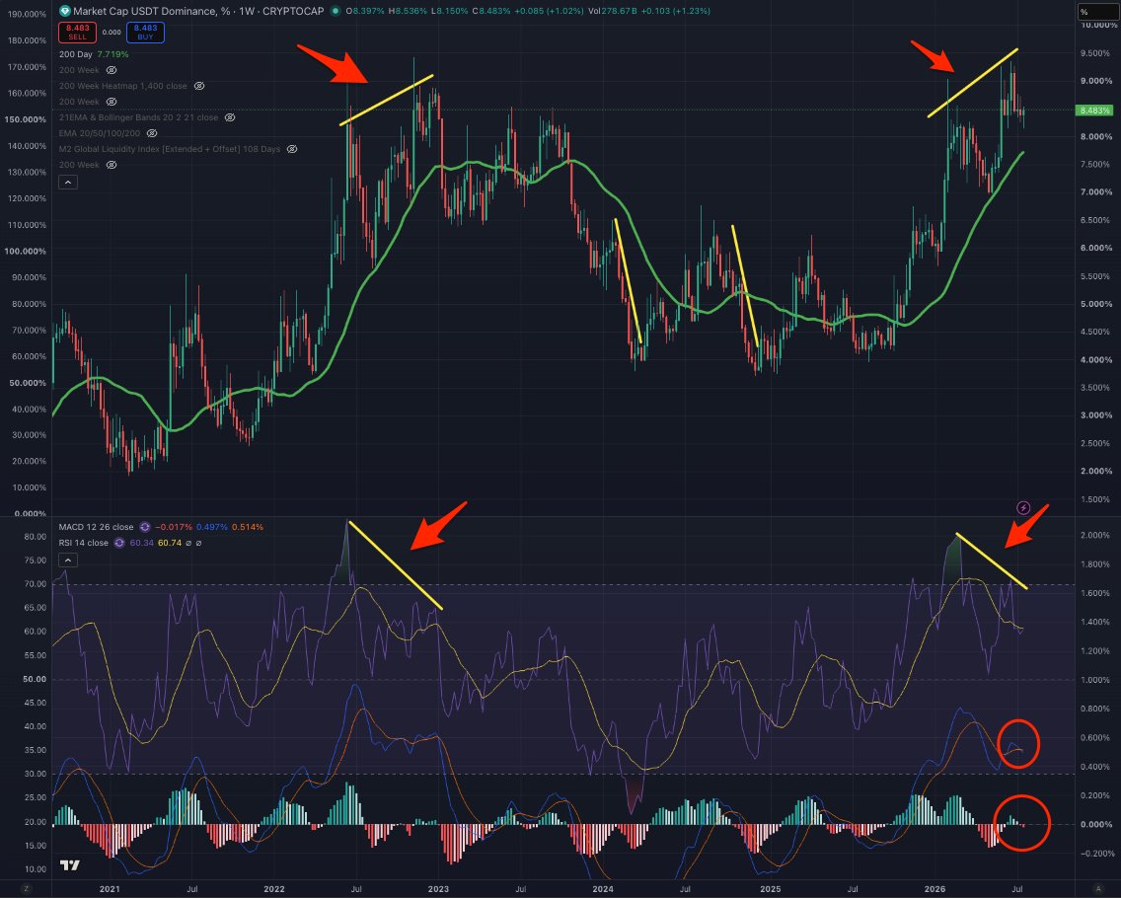Click the blue BUY 8.483 button
Screen dimensions: 1121x898
pos(145,33)
